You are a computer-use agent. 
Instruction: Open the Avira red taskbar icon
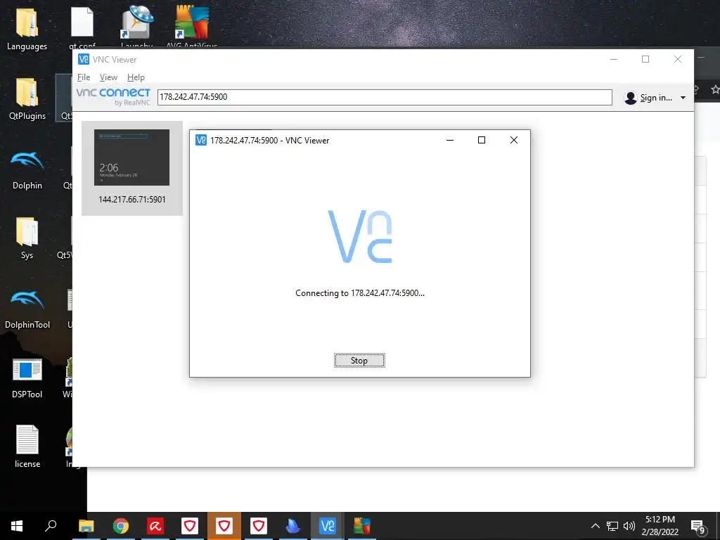pos(155,526)
